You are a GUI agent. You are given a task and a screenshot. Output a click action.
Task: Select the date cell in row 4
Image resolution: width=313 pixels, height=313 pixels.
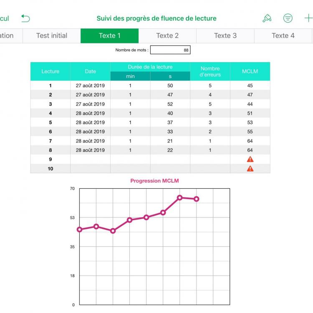coord(90,113)
